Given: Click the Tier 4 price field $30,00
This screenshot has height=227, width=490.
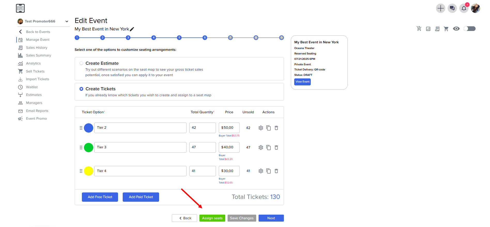Looking at the screenshot, I should 229,171.
